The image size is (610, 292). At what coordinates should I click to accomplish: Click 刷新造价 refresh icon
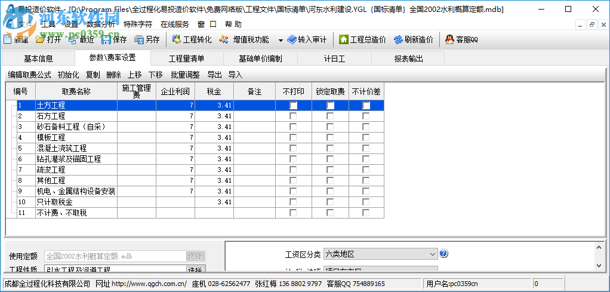pyautogui.click(x=398, y=40)
